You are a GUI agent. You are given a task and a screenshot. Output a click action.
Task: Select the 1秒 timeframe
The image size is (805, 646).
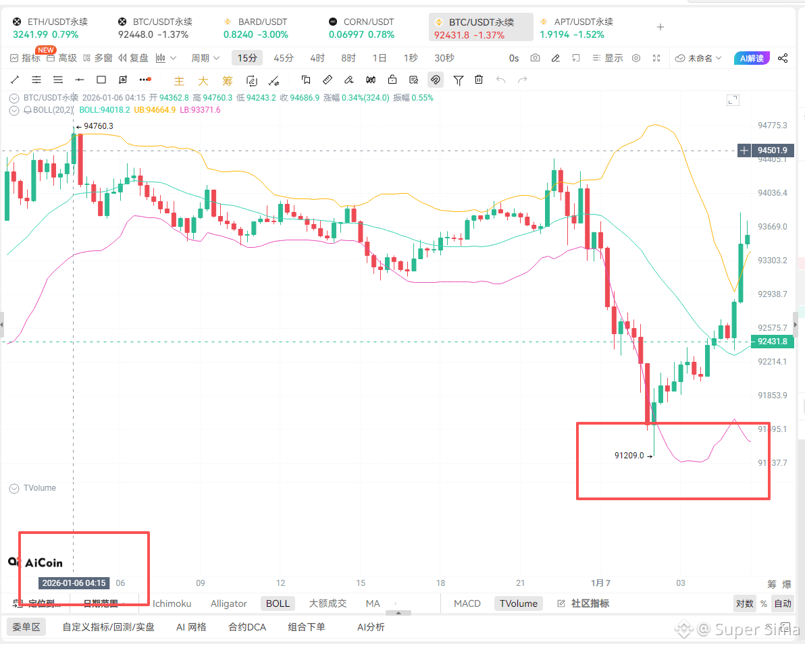(x=410, y=58)
